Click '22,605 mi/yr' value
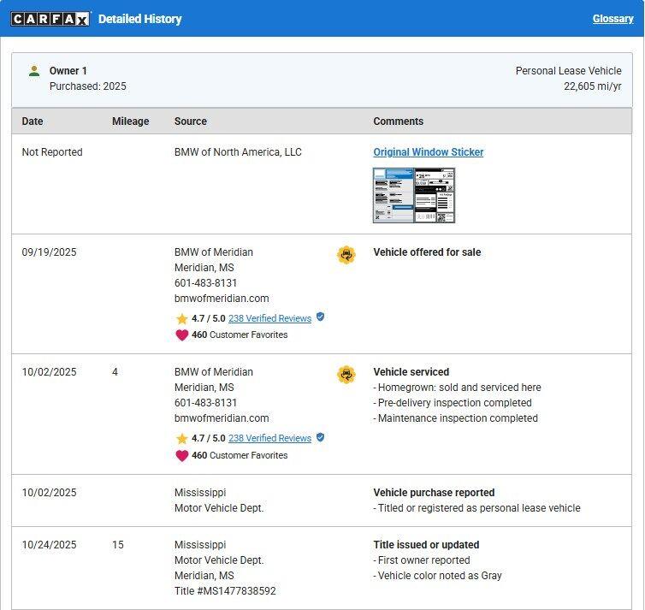Screen dimensions: 645x610 [592, 86]
